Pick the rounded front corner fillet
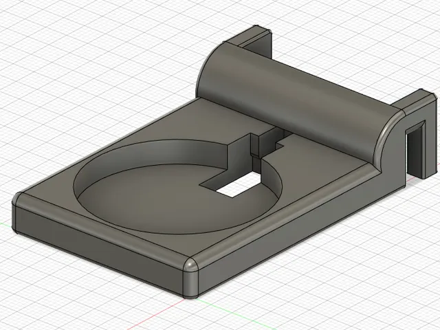Viewport: 440px width, 330px height. tap(191, 279)
